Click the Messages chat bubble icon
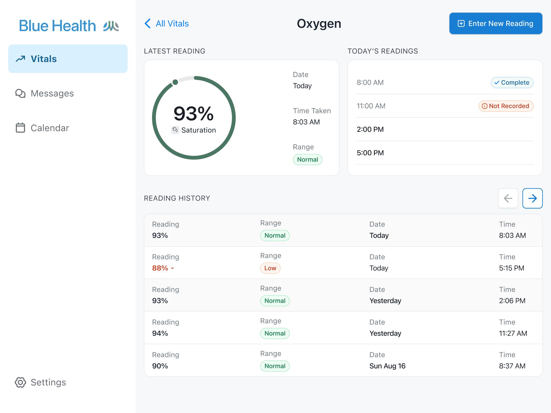The image size is (551, 413). click(x=20, y=93)
